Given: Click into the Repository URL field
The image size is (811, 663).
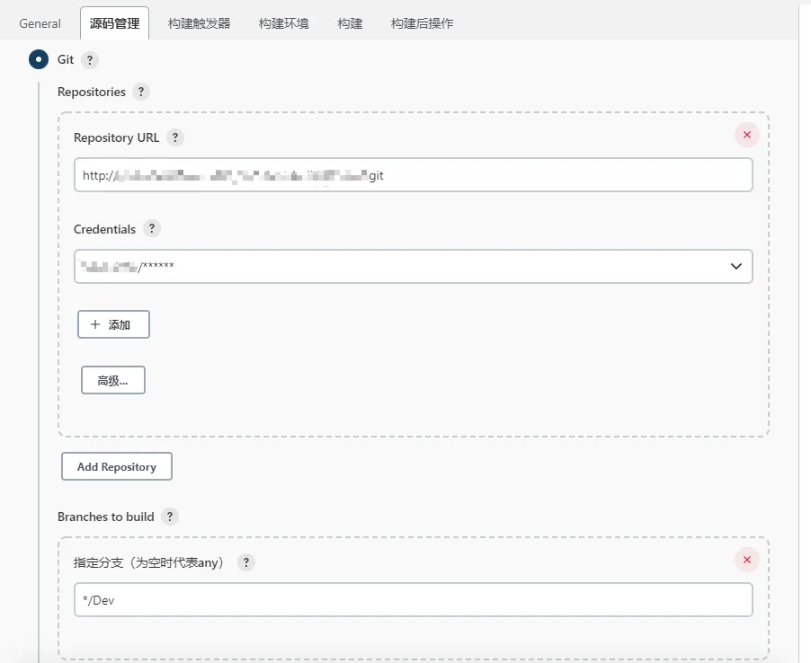Looking at the screenshot, I should pos(413,175).
